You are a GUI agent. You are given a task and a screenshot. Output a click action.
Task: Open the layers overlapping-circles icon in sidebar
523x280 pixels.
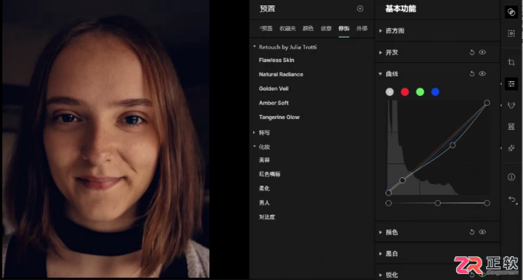[511, 12]
